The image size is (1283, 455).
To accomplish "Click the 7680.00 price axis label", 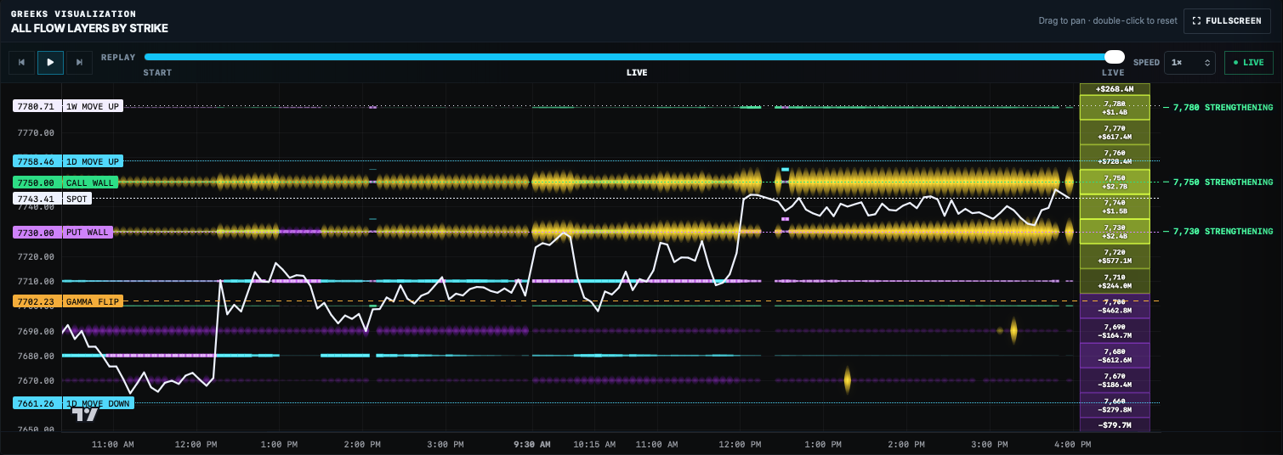I will point(37,356).
